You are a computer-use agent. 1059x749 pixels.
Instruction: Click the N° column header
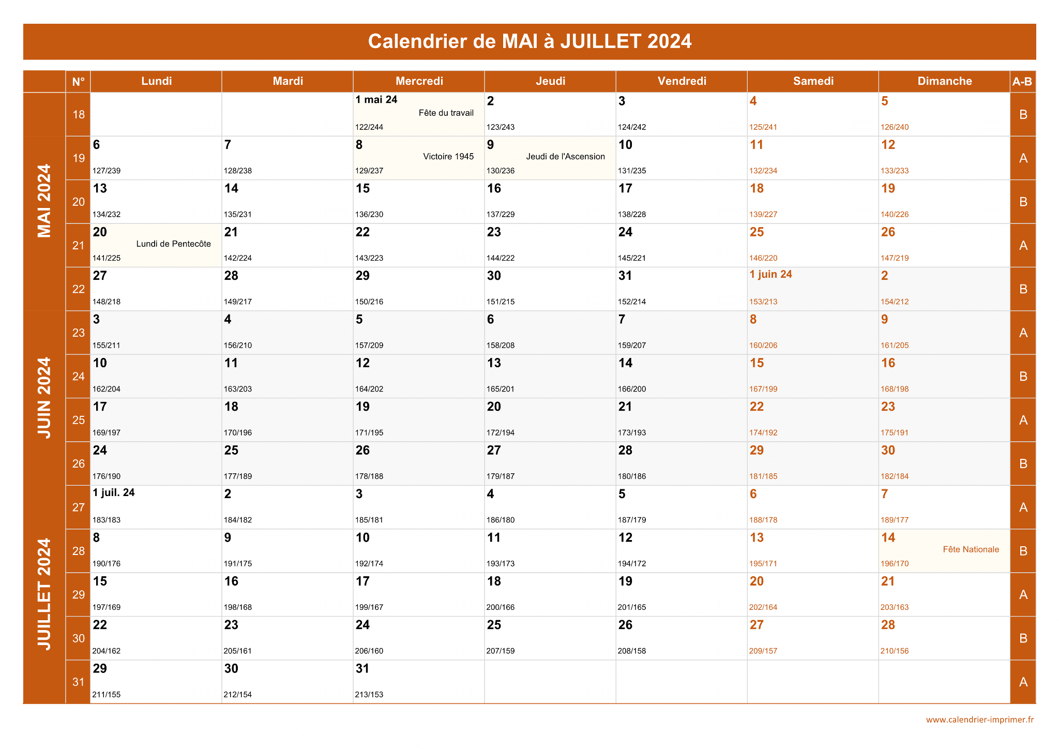[79, 81]
